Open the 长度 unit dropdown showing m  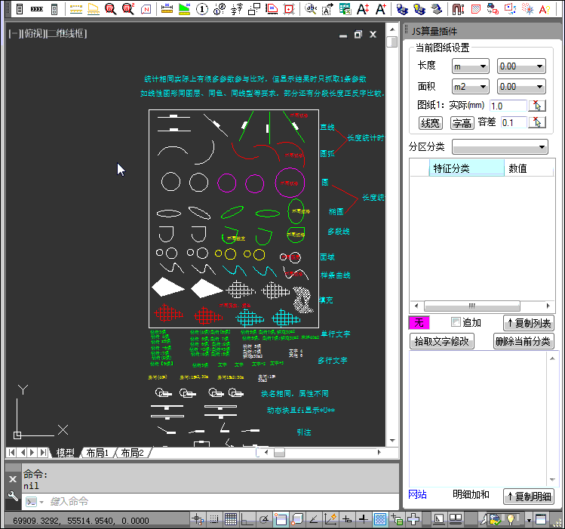coord(470,66)
